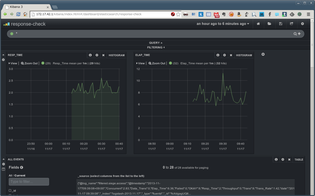
Task: Click the events row column layout icon
Action: click(x=4, y=169)
